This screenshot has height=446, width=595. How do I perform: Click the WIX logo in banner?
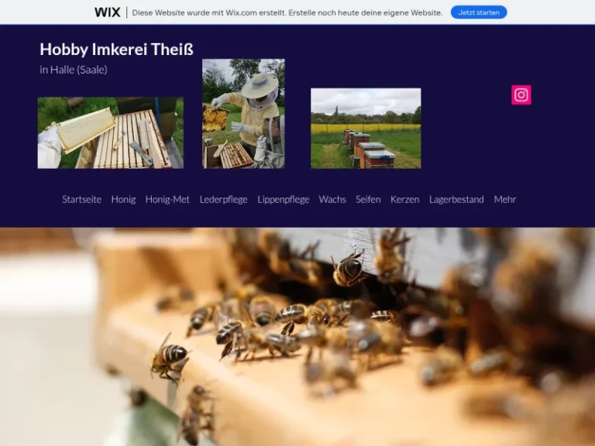point(108,12)
